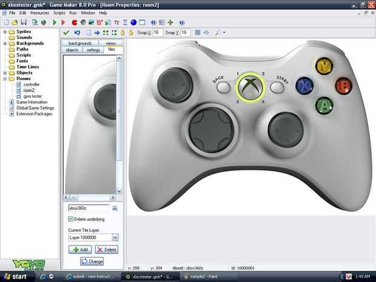
Task: Click the Change layer button
Action: 92,261
